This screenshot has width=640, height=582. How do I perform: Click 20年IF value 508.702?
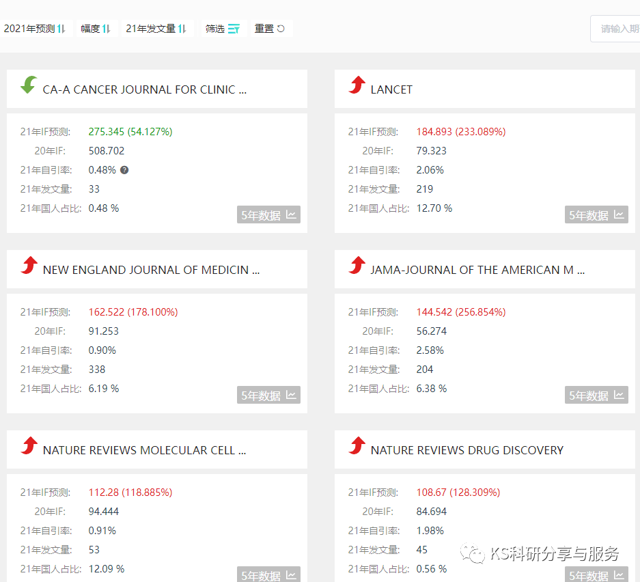pos(106,151)
